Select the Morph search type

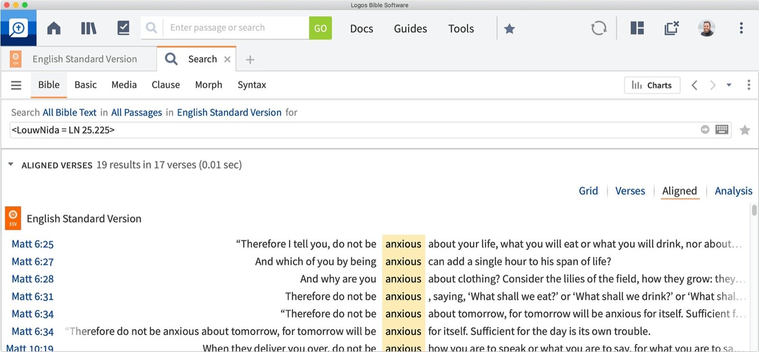click(208, 85)
